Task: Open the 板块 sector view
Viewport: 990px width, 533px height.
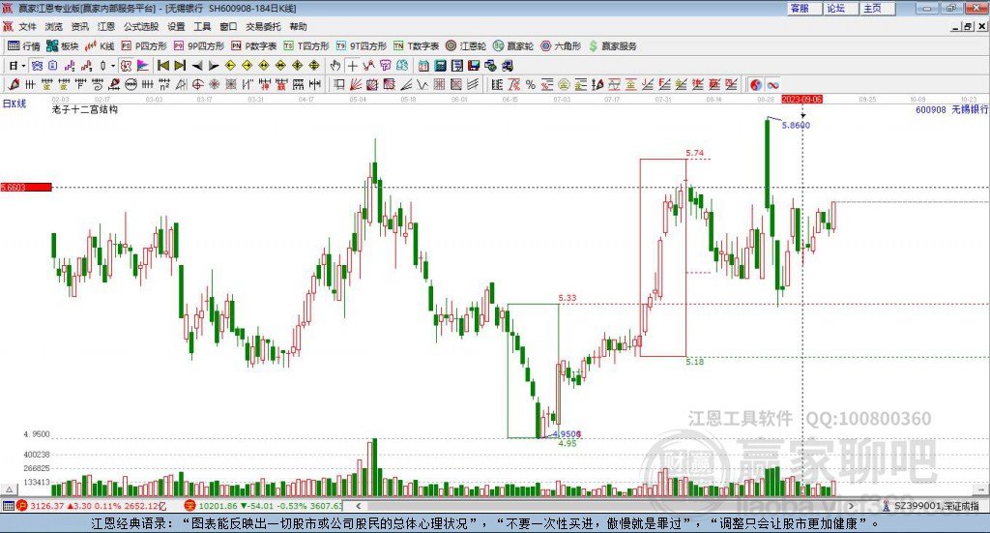Action: [62, 46]
